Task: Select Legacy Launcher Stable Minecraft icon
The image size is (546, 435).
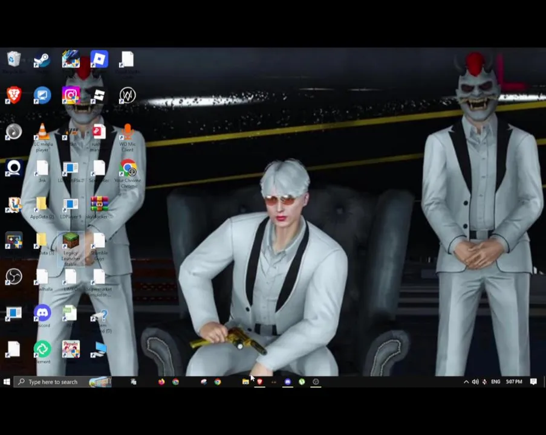Action: (71, 249)
